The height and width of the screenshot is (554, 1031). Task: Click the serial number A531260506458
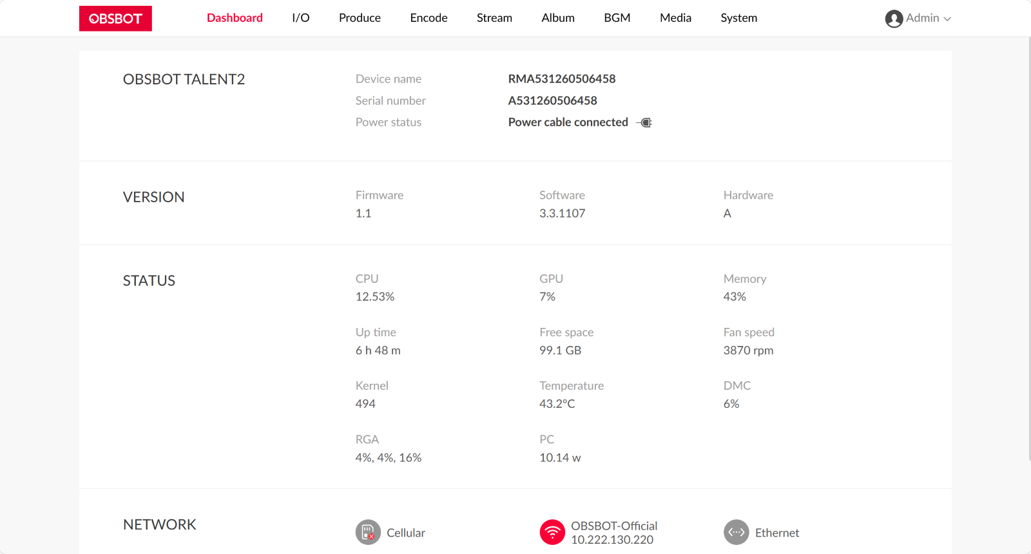(x=553, y=100)
